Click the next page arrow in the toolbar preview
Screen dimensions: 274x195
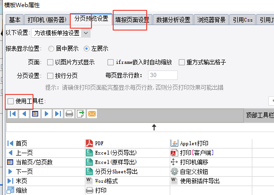click(47, 114)
